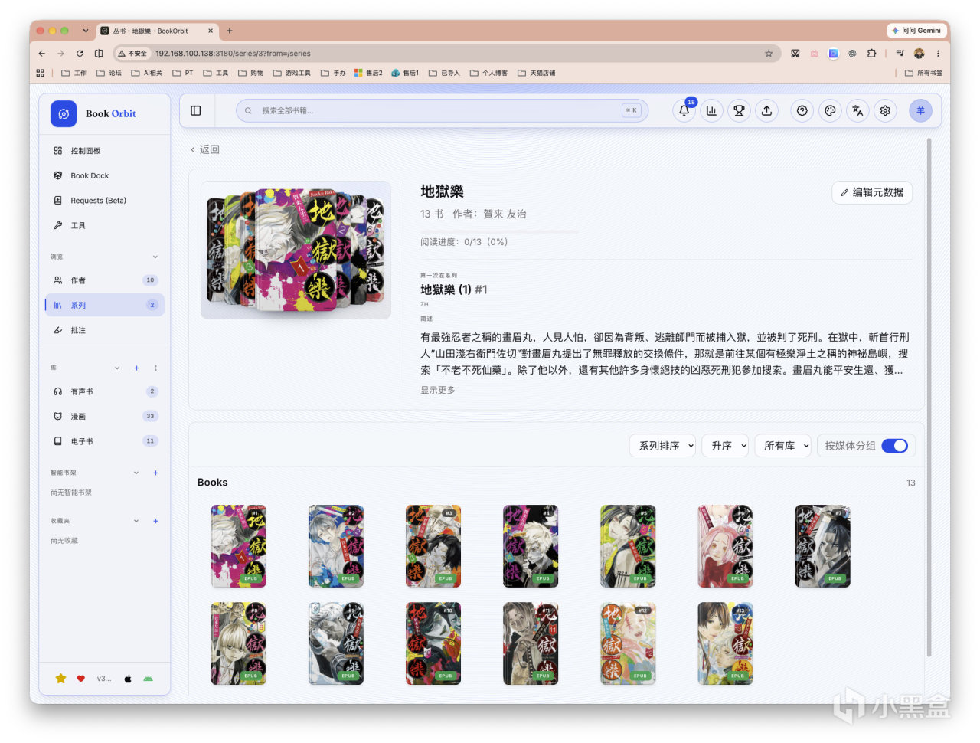Click the user avatar 羊 icon
Screen dimensions: 980x743
pos(920,111)
